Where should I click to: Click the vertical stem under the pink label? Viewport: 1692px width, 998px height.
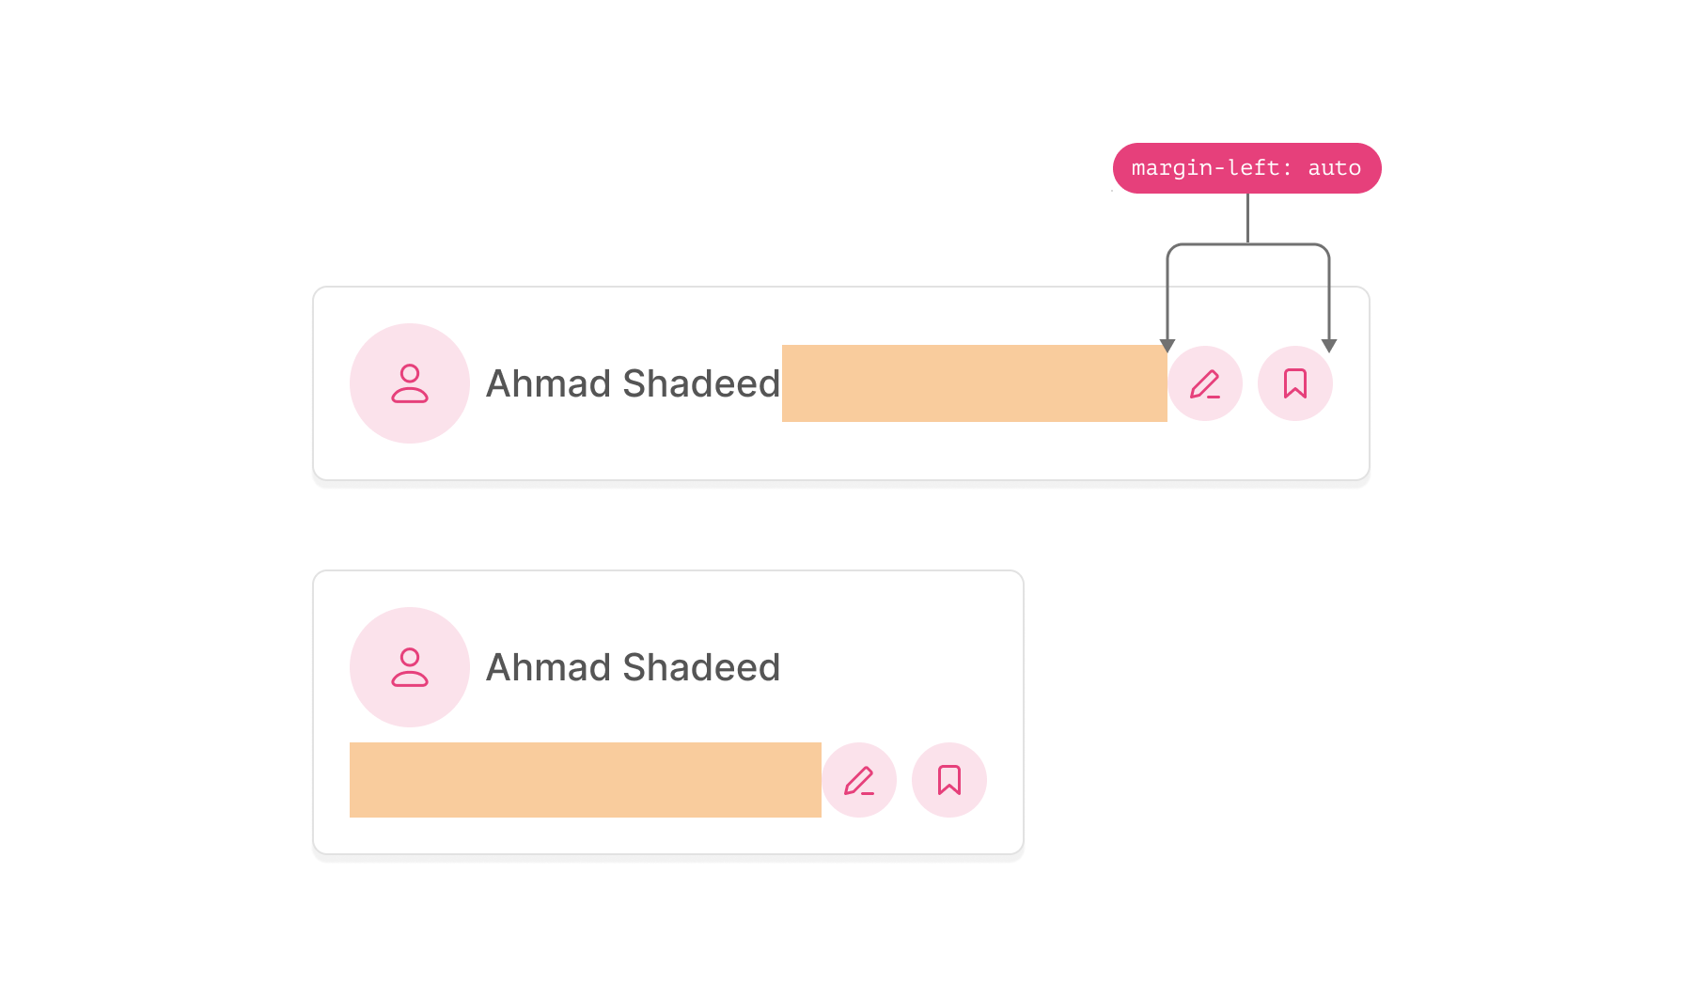[1247, 218]
